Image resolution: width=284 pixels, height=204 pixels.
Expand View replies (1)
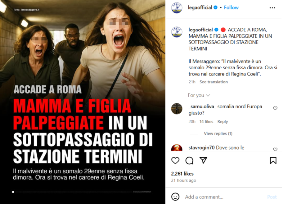(218, 133)
